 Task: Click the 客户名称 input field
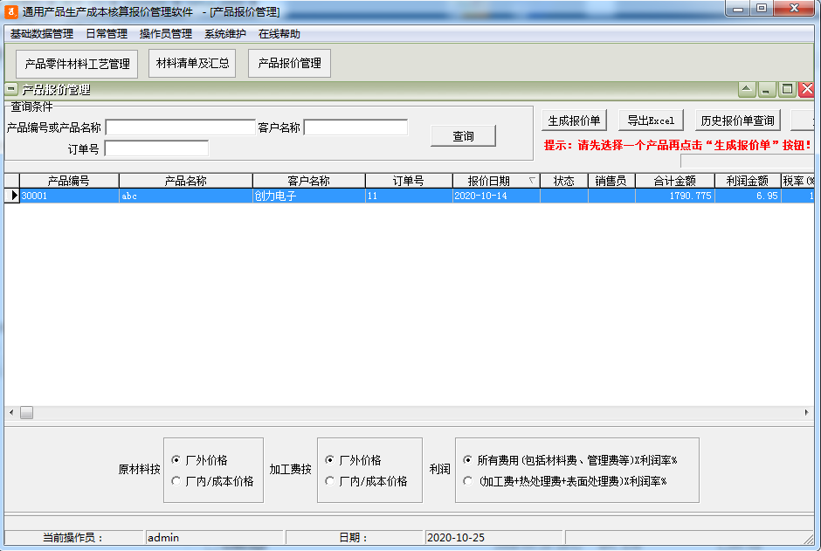pyautogui.click(x=356, y=127)
